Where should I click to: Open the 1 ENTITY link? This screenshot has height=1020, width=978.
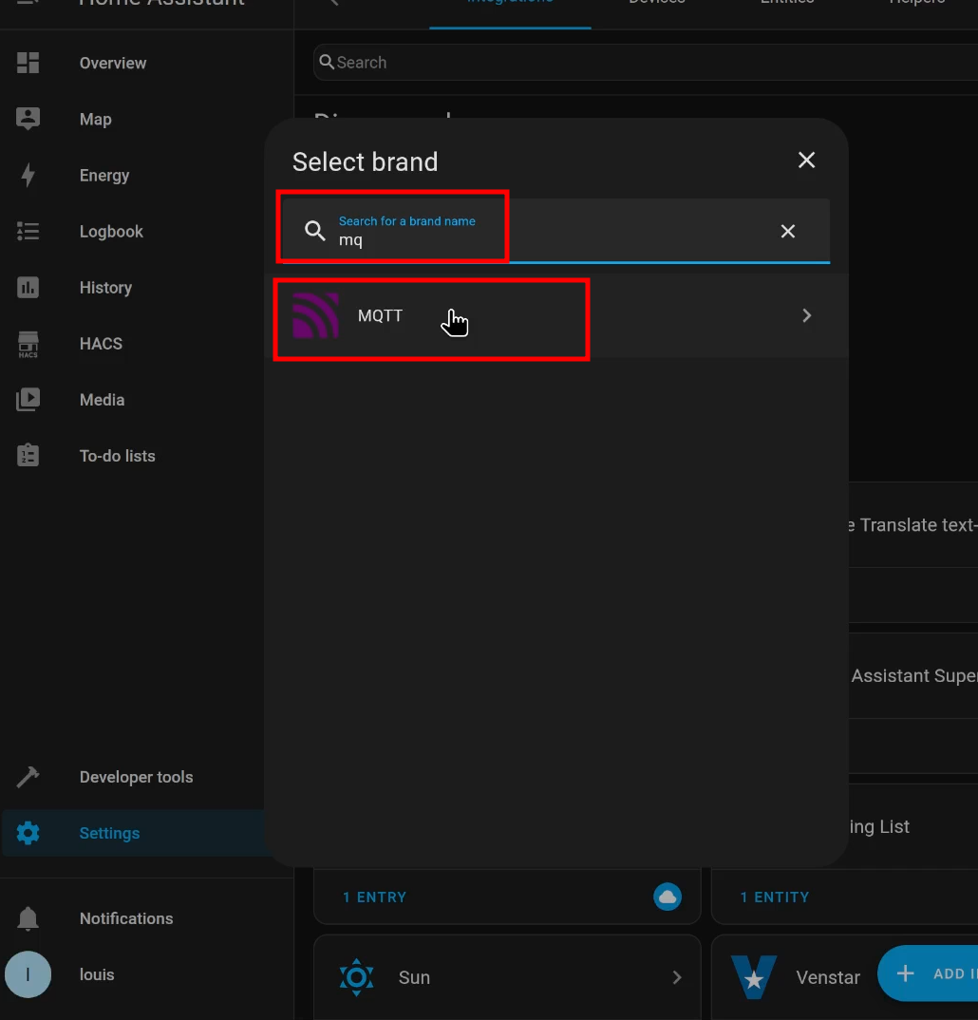775,897
